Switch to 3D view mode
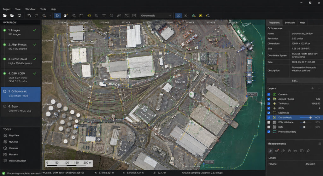Viewport: 323px width, 176px height. point(185,16)
